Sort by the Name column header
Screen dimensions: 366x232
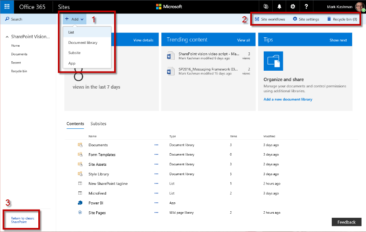[x=93, y=137]
